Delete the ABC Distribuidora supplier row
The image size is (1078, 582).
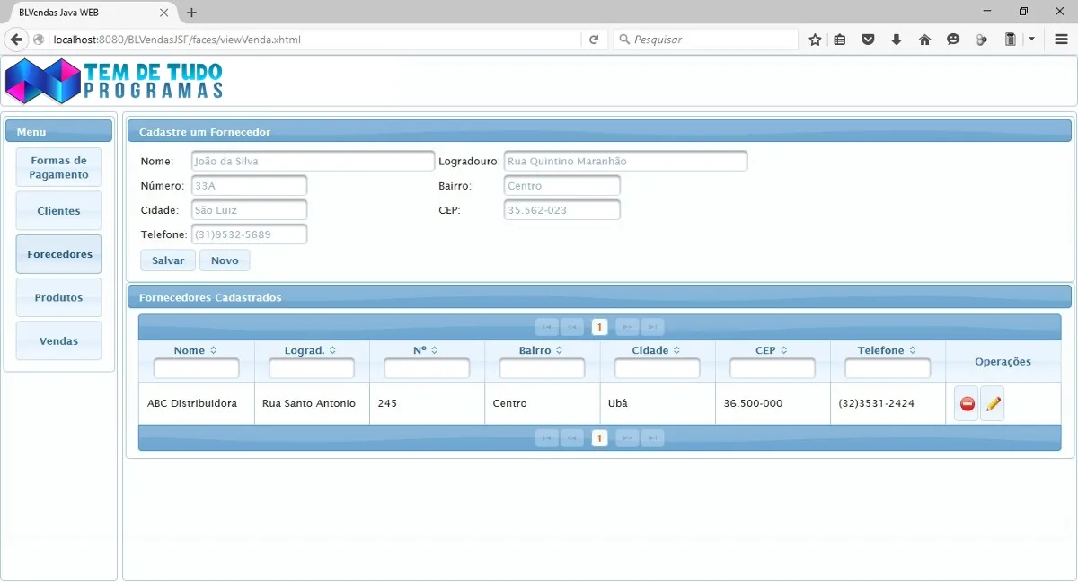click(x=968, y=404)
